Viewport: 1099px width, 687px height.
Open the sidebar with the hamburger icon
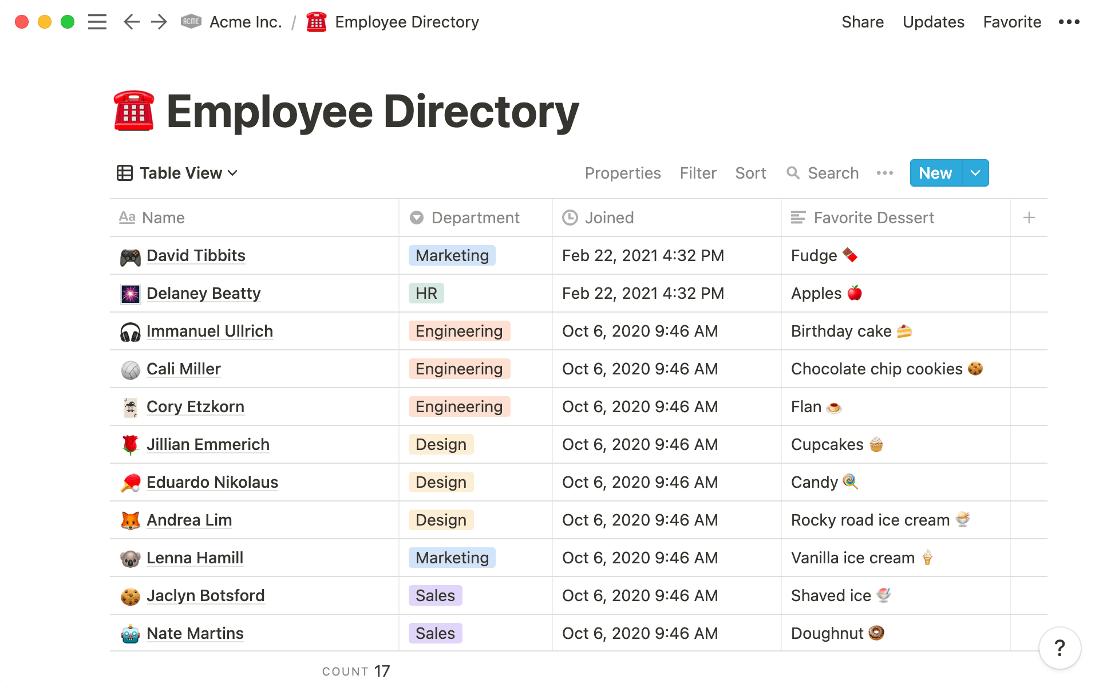click(97, 22)
